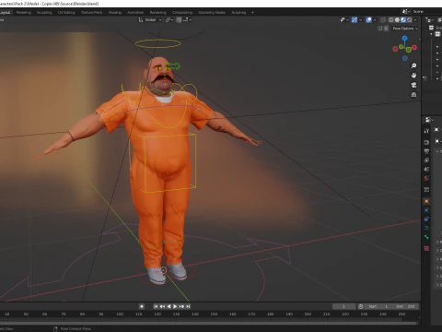This screenshot has width=442, height=332.
Task: Open the World properties tab icon
Action: 426,178
